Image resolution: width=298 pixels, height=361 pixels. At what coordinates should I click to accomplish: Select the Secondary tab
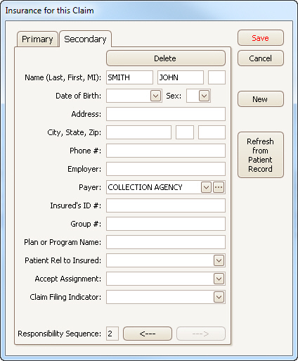coord(85,39)
